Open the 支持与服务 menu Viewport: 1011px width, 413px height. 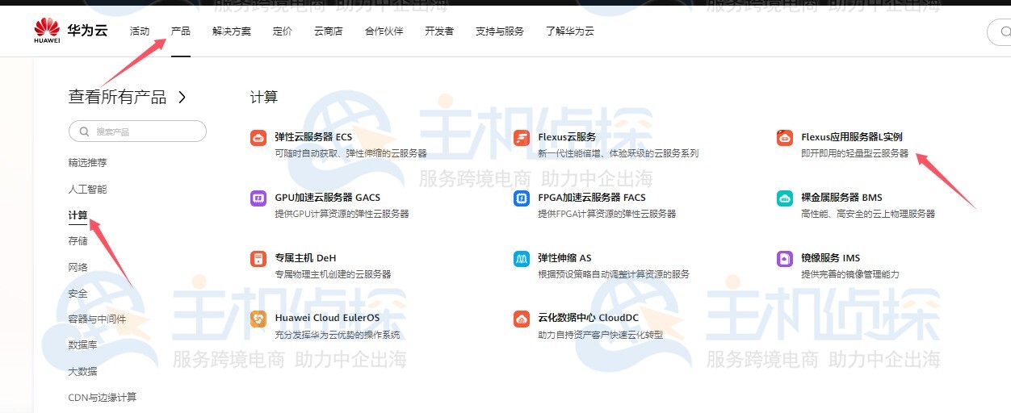coord(500,31)
